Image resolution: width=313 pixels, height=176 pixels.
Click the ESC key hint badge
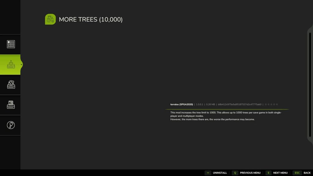pyautogui.click(x=297, y=173)
